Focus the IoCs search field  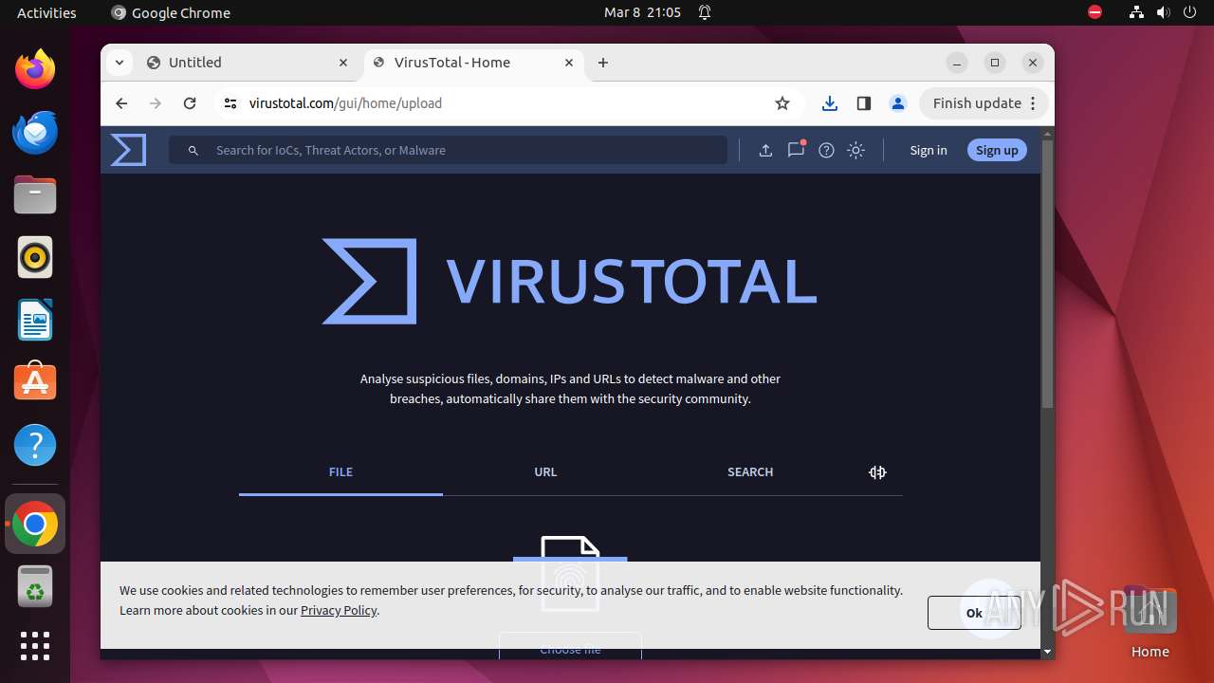point(448,150)
